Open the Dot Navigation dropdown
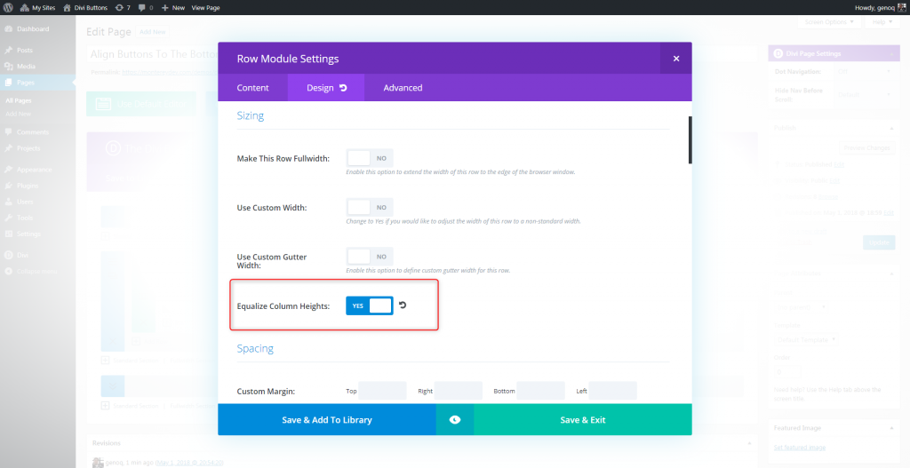The width and height of the screenshot is (910, 468). coord(864,72)
